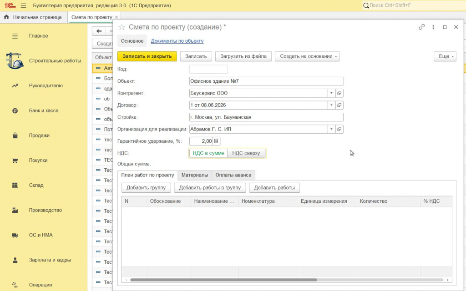The image size is (466, 291).
Task: Open Документы по объекту link
Action: click(x=177, y=41)
